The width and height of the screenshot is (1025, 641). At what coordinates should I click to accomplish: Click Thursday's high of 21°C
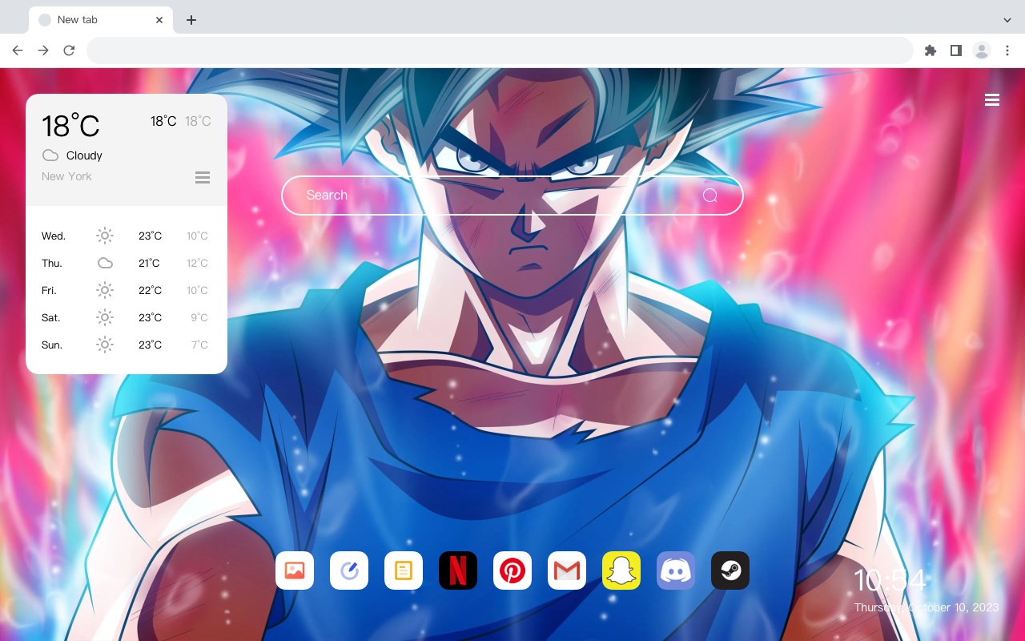(x=150, y=264)
